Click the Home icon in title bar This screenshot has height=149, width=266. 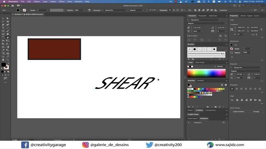pos(12,5)
